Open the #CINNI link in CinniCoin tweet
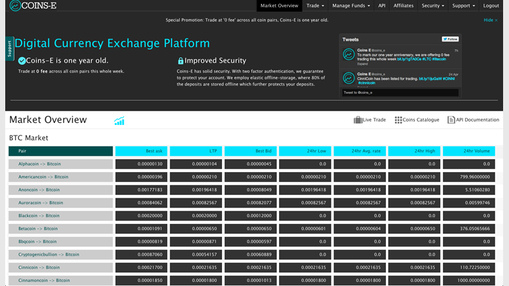 [x=449, y=79]
